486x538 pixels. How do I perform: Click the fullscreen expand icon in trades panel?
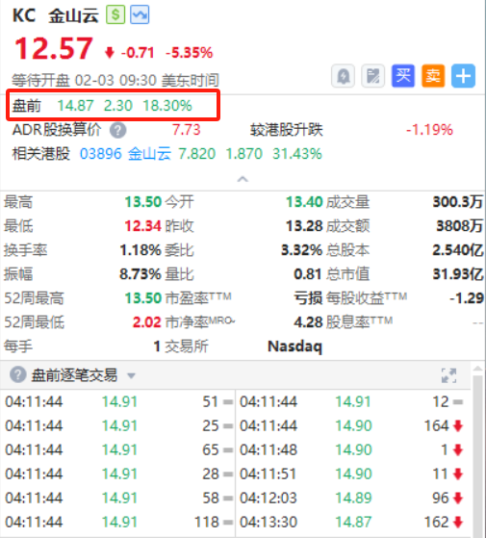[x=449, y=375]
